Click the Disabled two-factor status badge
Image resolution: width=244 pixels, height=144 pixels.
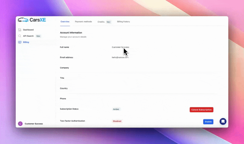click(x=117, y=121)
